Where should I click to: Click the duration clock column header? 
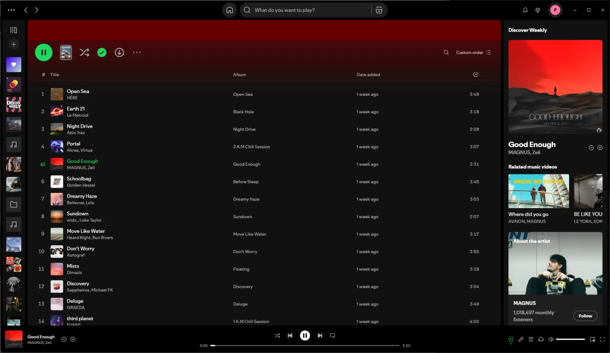pyautogui.click(x=475, y=74)
